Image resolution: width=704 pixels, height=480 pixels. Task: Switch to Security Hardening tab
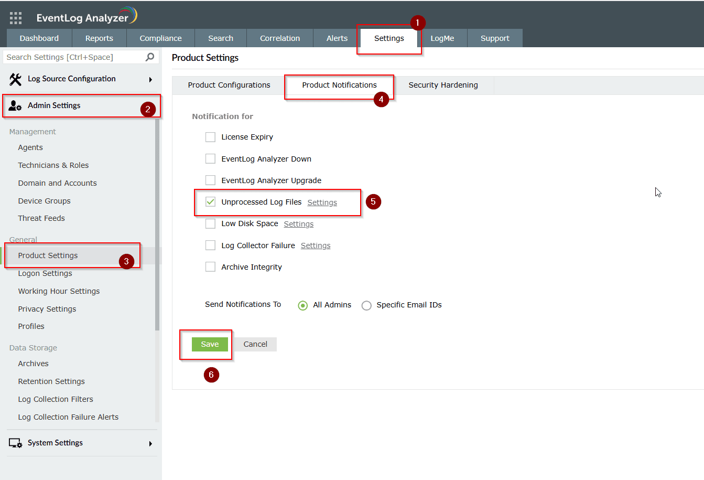click(x=443, y=85)
